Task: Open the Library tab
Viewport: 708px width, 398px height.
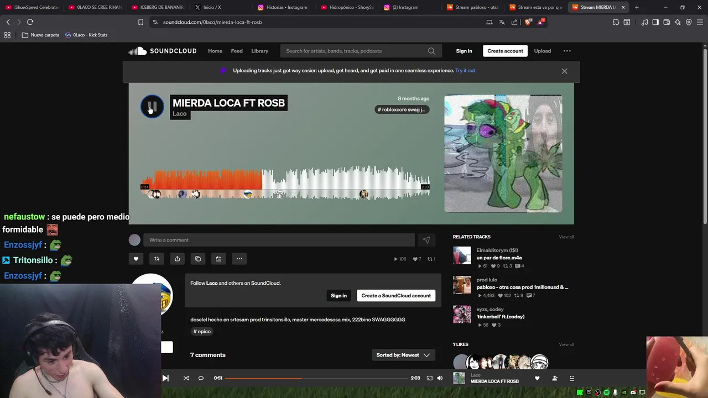Action: pos(259,51)
